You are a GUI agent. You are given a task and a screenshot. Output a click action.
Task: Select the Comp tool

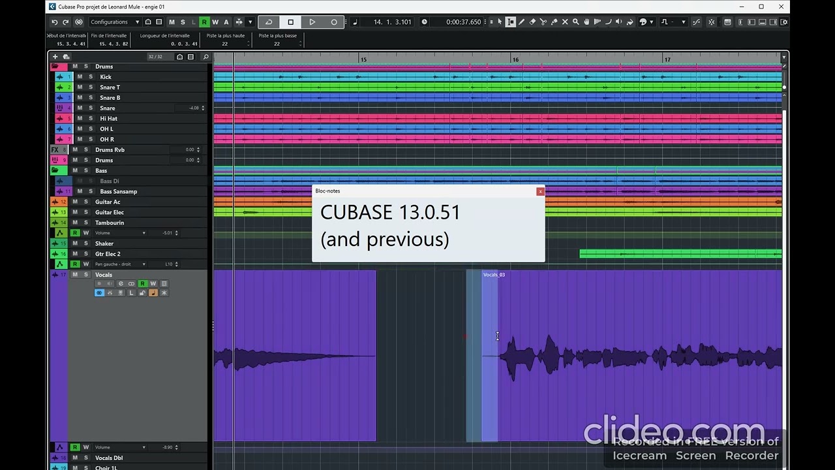pyautogui.click(x=597, y=22)
